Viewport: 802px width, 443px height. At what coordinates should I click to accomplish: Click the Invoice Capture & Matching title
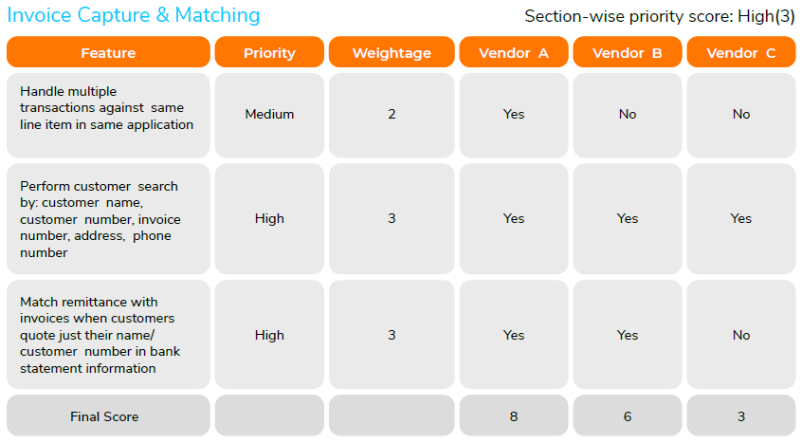pos(134,15)
